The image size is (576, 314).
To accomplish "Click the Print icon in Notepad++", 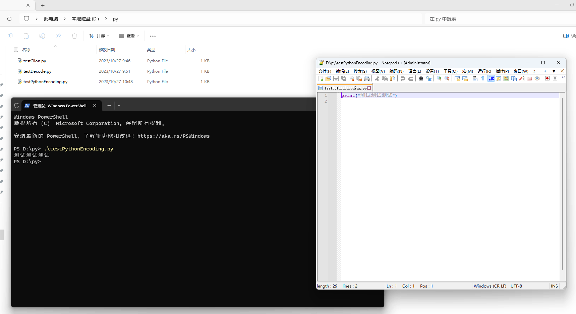I will point(366,78).
